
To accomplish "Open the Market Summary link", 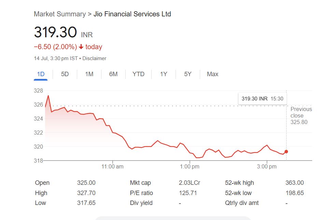I will 60,14.
